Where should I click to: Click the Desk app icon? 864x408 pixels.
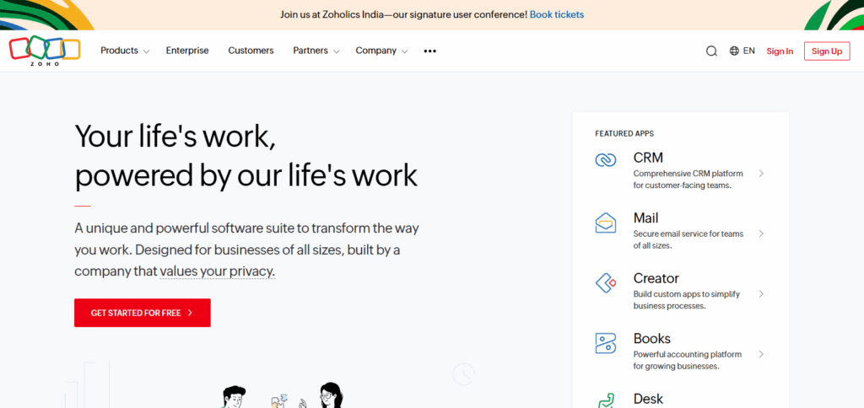click(606, 400)
